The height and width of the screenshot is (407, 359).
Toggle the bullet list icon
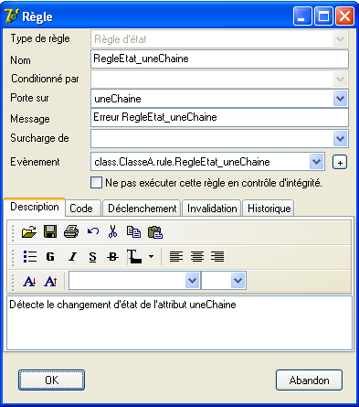click(x=30, y=257)
